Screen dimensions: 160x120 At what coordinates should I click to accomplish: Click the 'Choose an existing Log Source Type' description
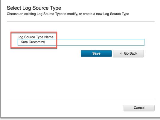(68, 14)
